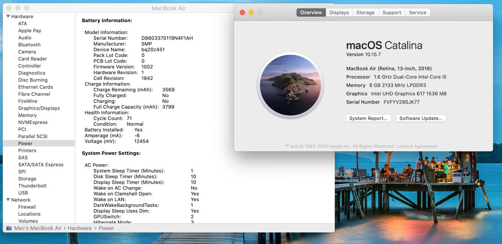Open the Storage tab

tap(365, 12)
